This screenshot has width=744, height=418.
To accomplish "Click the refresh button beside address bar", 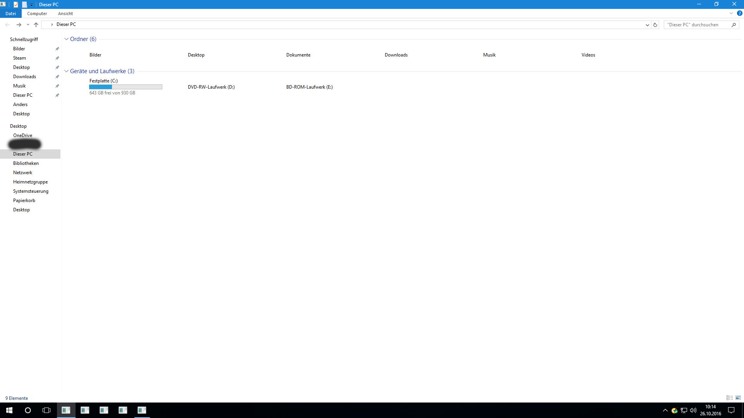I will pyautogui.click(x=655, y=25).
